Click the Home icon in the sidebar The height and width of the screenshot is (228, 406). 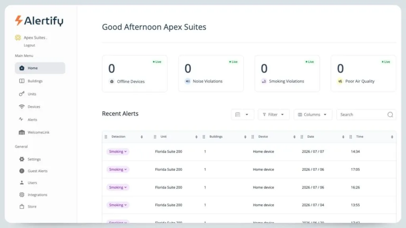click(22, 68)
